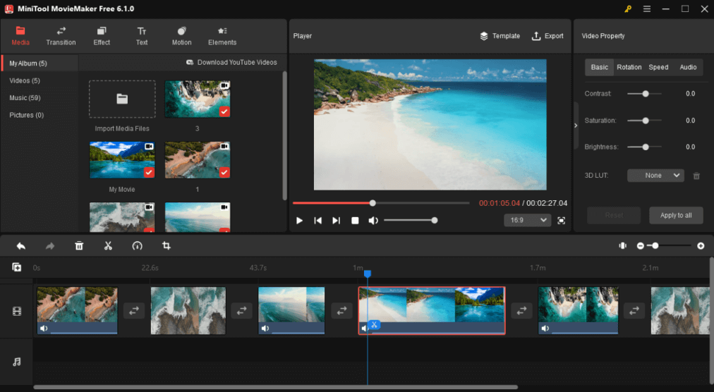Open the 16:9 aspect ratio dropdown
The height and width of the screenshot is (392, 714).
point(528,221)
